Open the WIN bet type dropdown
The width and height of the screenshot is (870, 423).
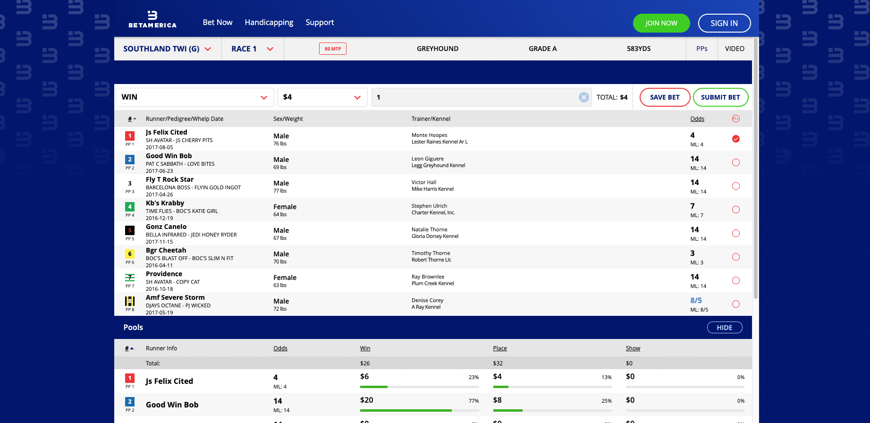(194, 97)
